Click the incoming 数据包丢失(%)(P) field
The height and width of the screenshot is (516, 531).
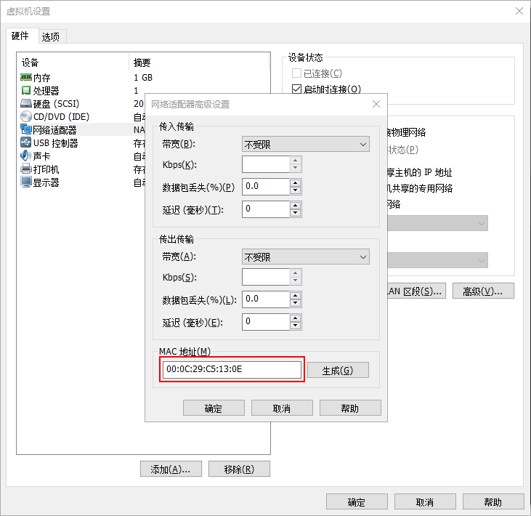click(266, 187)
